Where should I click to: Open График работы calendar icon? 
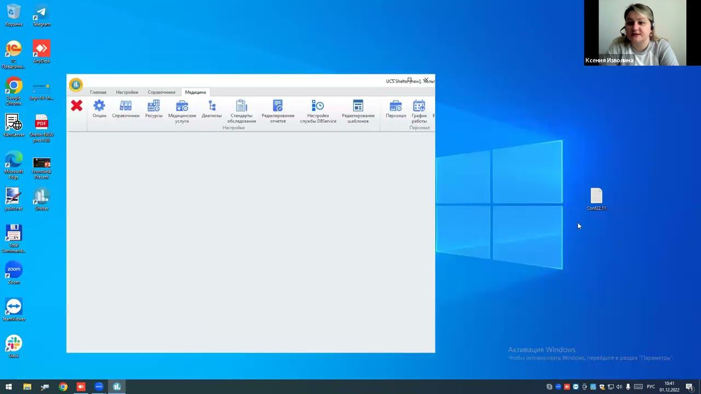tap(419, 111)
